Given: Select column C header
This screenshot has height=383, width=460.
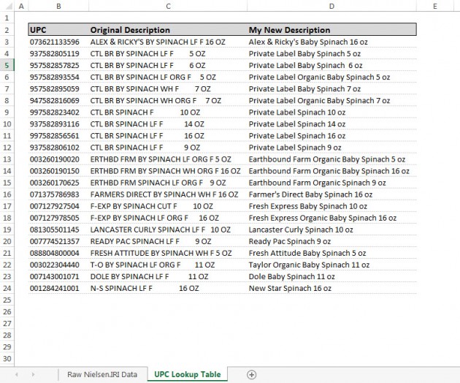Looking at the screenshot, I should tap(168, 6).
